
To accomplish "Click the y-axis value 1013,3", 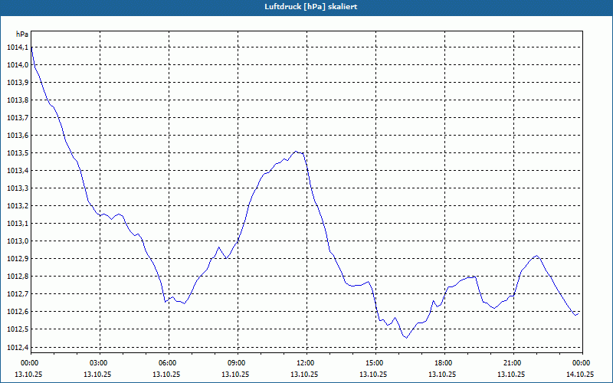I will coord(18,188).
